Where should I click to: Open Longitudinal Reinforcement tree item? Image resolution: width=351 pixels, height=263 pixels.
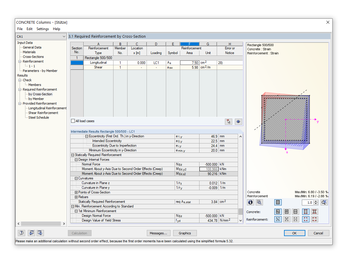pos(47,108)
